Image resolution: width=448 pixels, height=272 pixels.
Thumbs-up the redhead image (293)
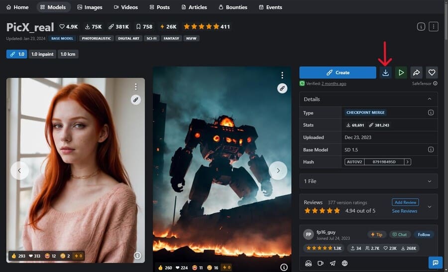[18, 256]
